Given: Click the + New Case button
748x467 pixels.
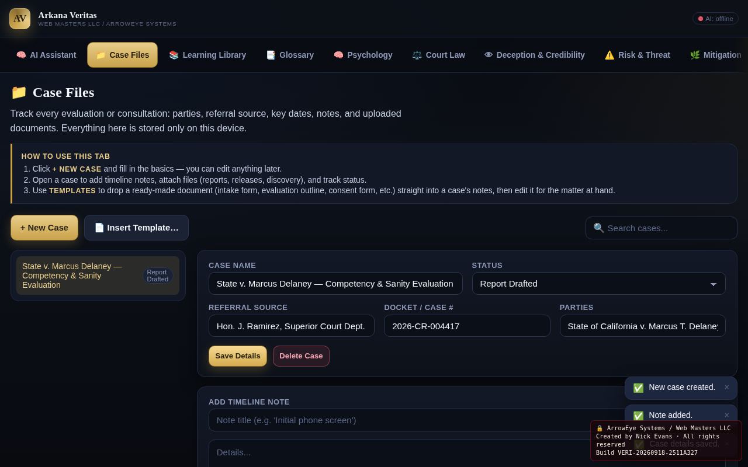Looking at the screenshot, I should (x=44, y=228).
